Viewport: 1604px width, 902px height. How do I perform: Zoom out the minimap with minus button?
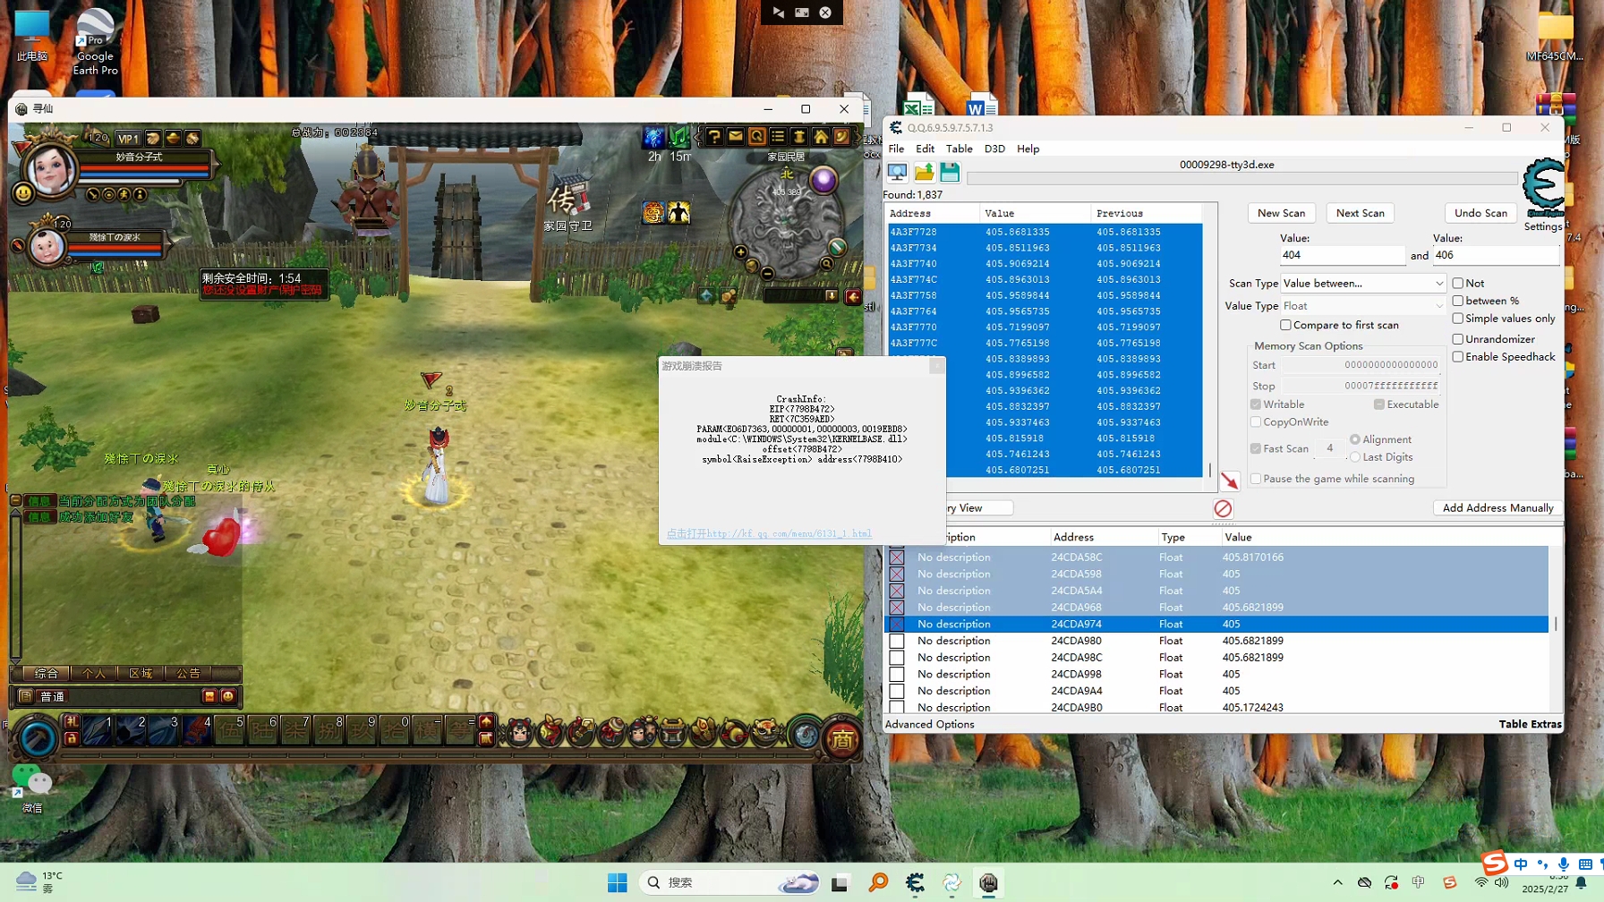767,273
